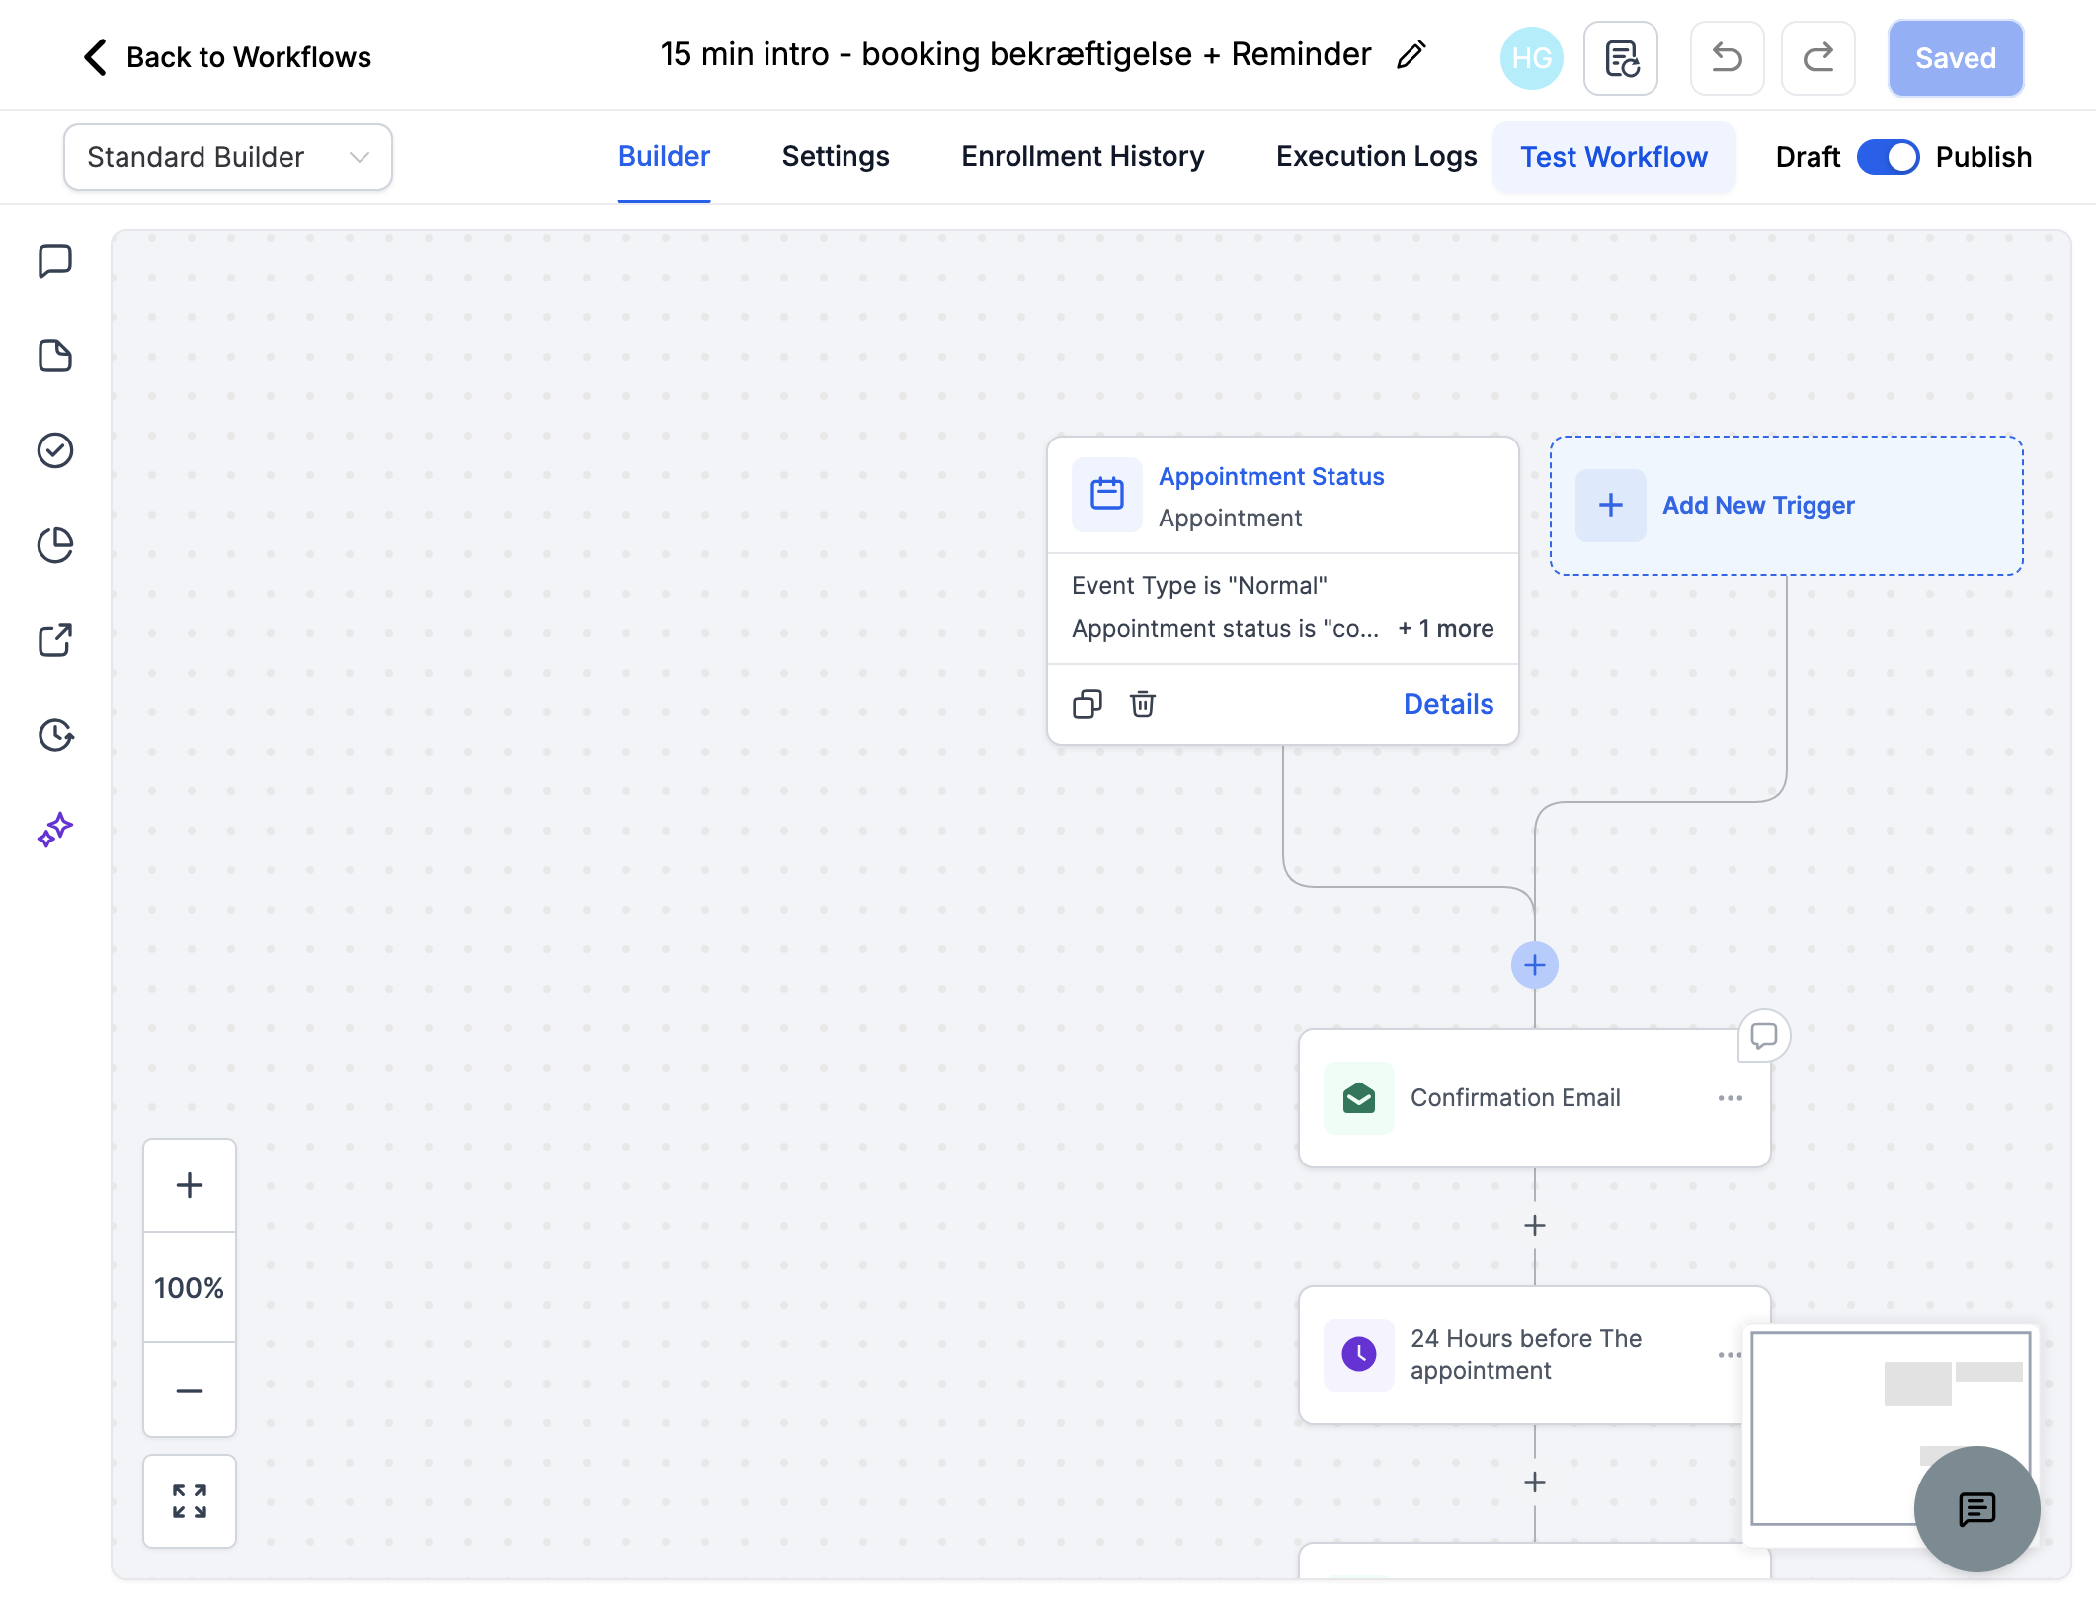Expand the Standard Builder dropdown
The image size is (2096, 1604).
[x=228, y=157]
